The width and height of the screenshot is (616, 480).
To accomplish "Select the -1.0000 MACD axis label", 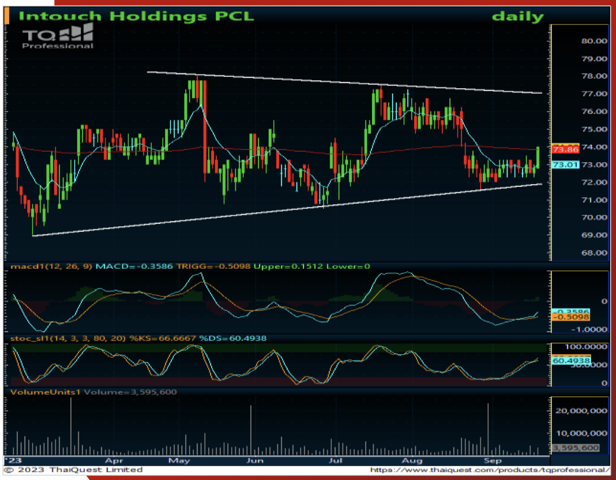I will point(589,329).
